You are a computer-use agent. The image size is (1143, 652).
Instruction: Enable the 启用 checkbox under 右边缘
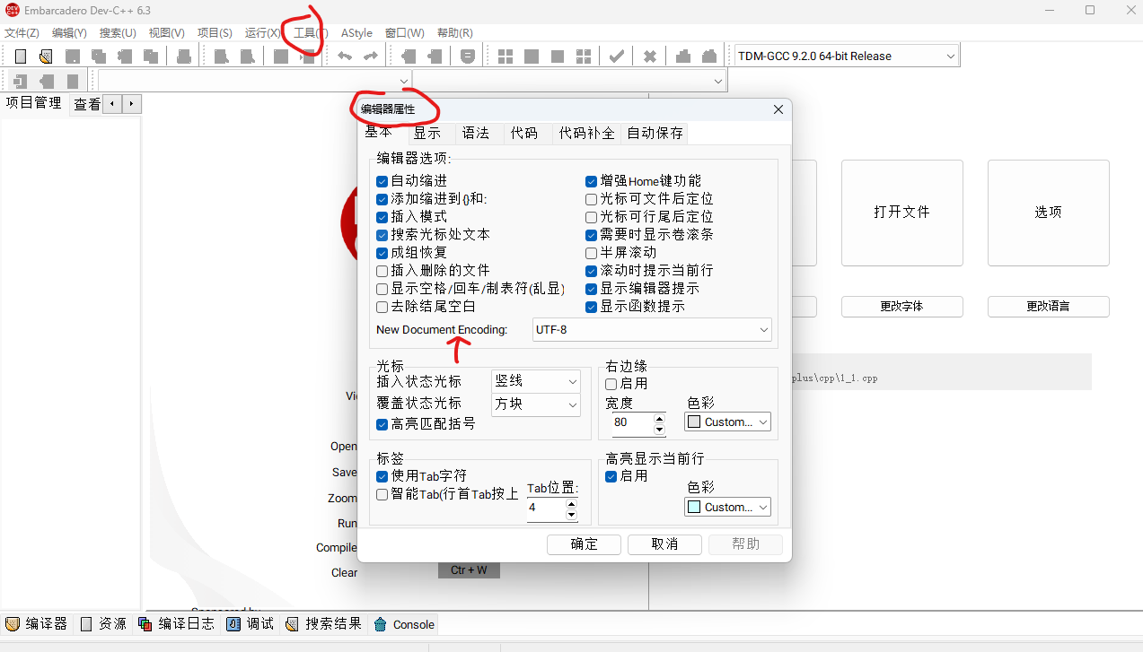(x=611, y=384)
